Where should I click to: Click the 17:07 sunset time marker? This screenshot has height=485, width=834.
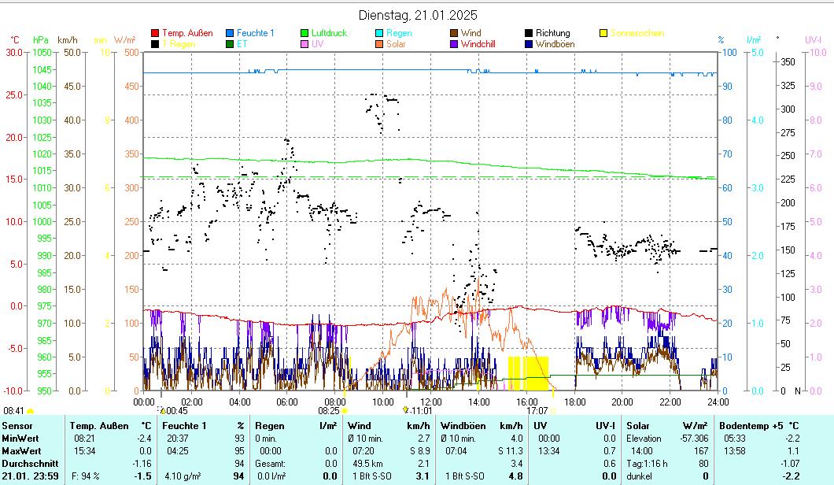point(537,411)
